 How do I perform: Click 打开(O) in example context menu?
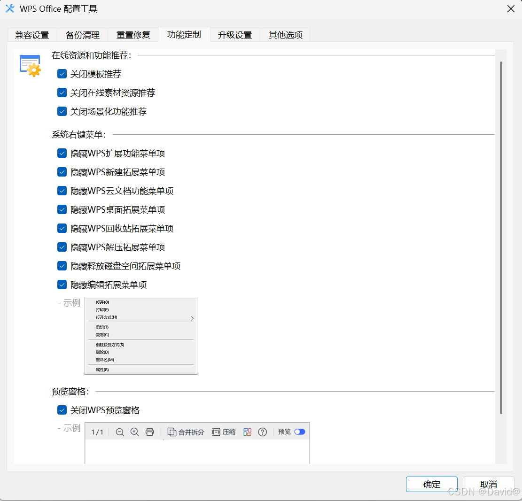(102, 302)
